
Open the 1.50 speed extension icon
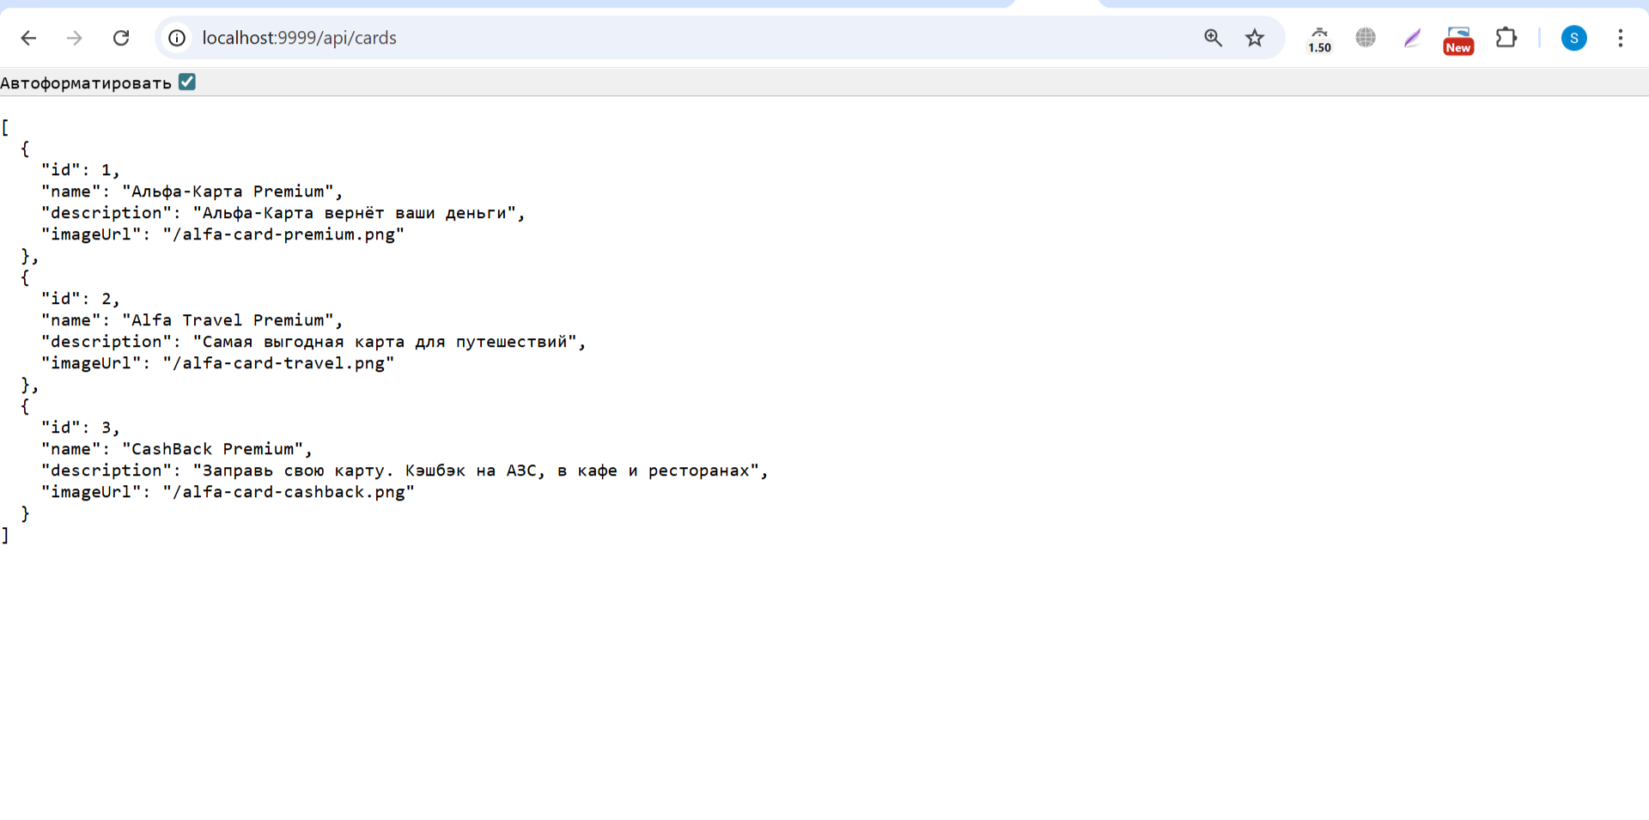tap(1320, 39)
